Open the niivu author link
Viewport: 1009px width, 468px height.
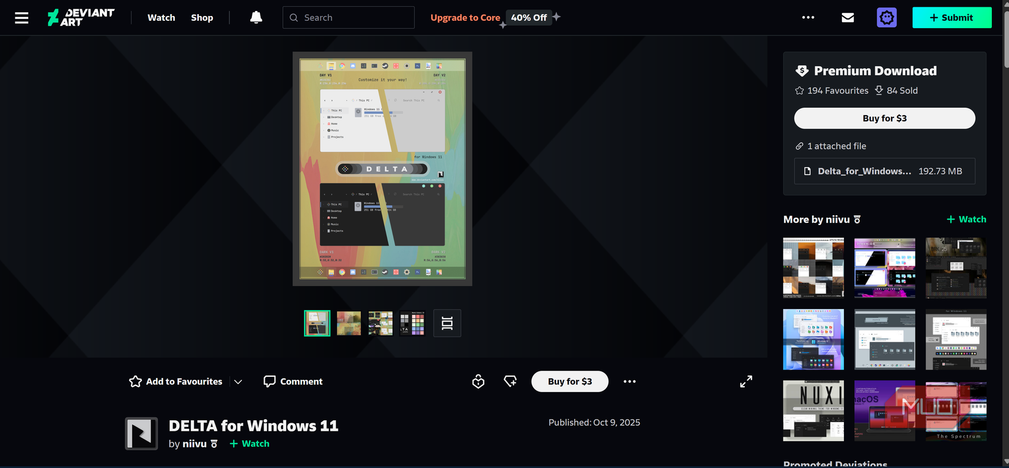[194, 444]
